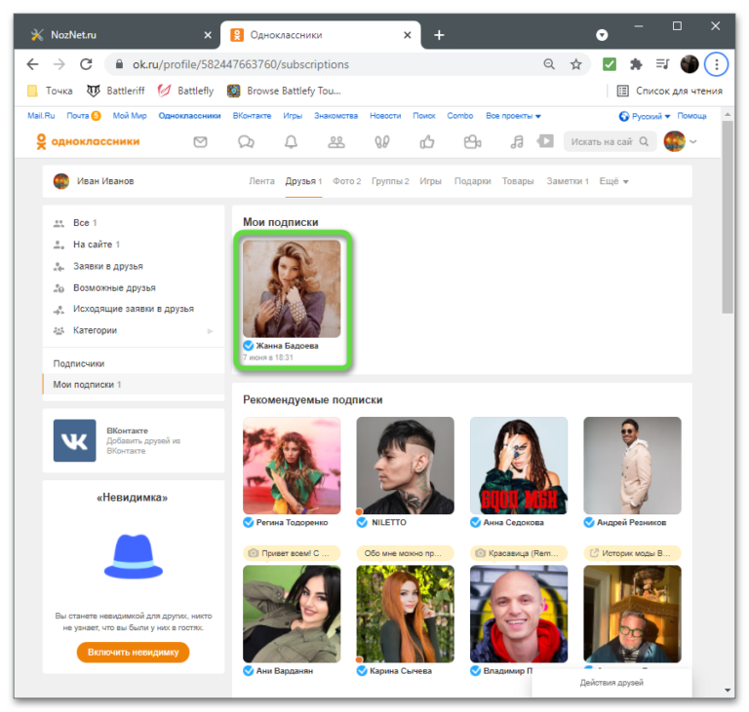Open Chrome three-dot menu
749x712 pixels.
[x=716, y=64]
